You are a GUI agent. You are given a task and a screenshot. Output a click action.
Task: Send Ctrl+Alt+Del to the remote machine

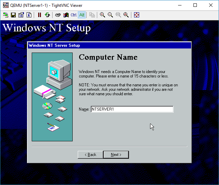coord(58,15)
